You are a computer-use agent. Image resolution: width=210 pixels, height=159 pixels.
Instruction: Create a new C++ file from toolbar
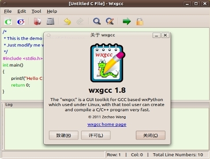tap(21, 22)
